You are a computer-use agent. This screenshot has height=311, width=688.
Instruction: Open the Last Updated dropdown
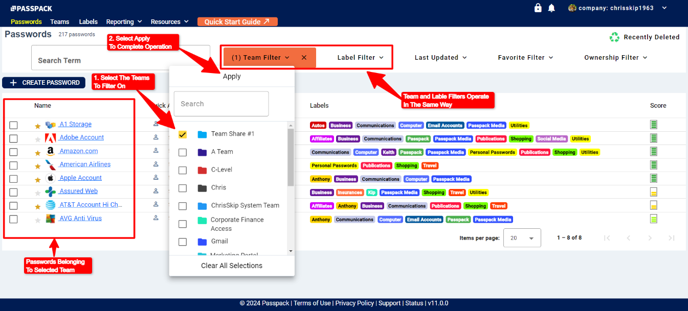(440, 58)
